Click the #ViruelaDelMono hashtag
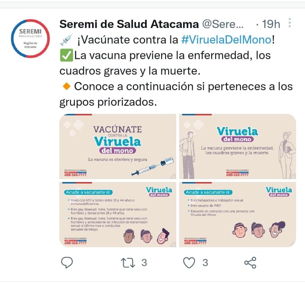 point(226,40)
